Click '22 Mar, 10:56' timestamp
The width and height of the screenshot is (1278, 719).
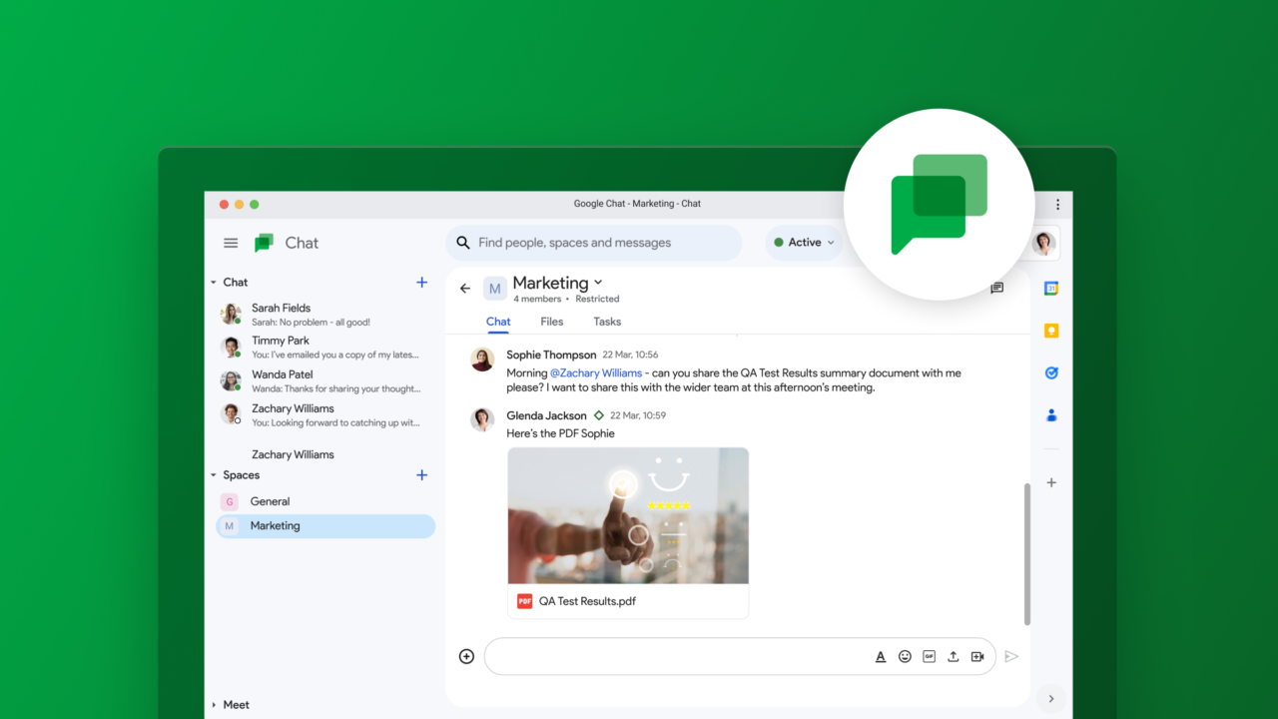(630, 355)
